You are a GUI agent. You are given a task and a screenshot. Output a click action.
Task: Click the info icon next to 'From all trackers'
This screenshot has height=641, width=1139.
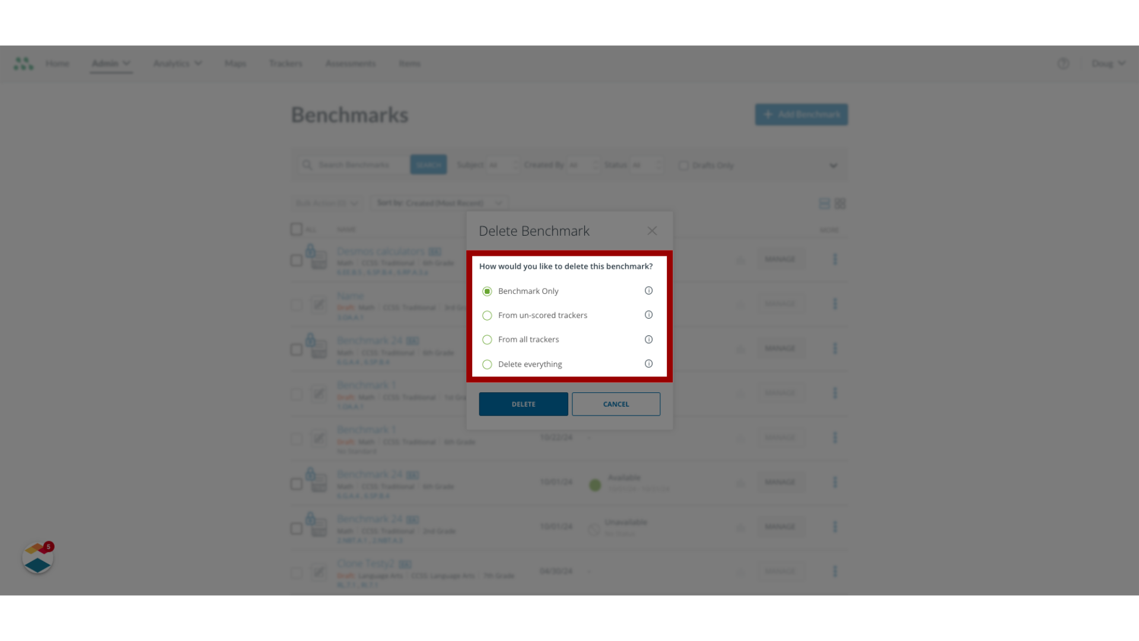pos(648,339)
